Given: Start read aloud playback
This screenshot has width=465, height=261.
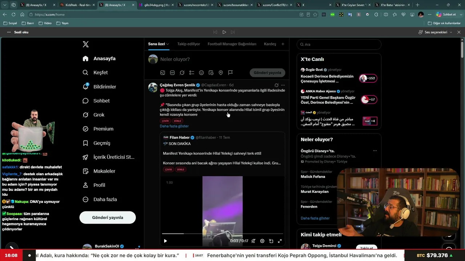Looking at the screenshot, I should [224, 32].
